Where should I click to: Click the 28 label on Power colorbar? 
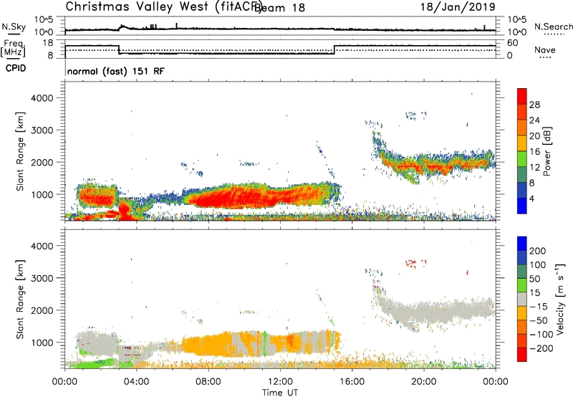click(x=534, y=105)
